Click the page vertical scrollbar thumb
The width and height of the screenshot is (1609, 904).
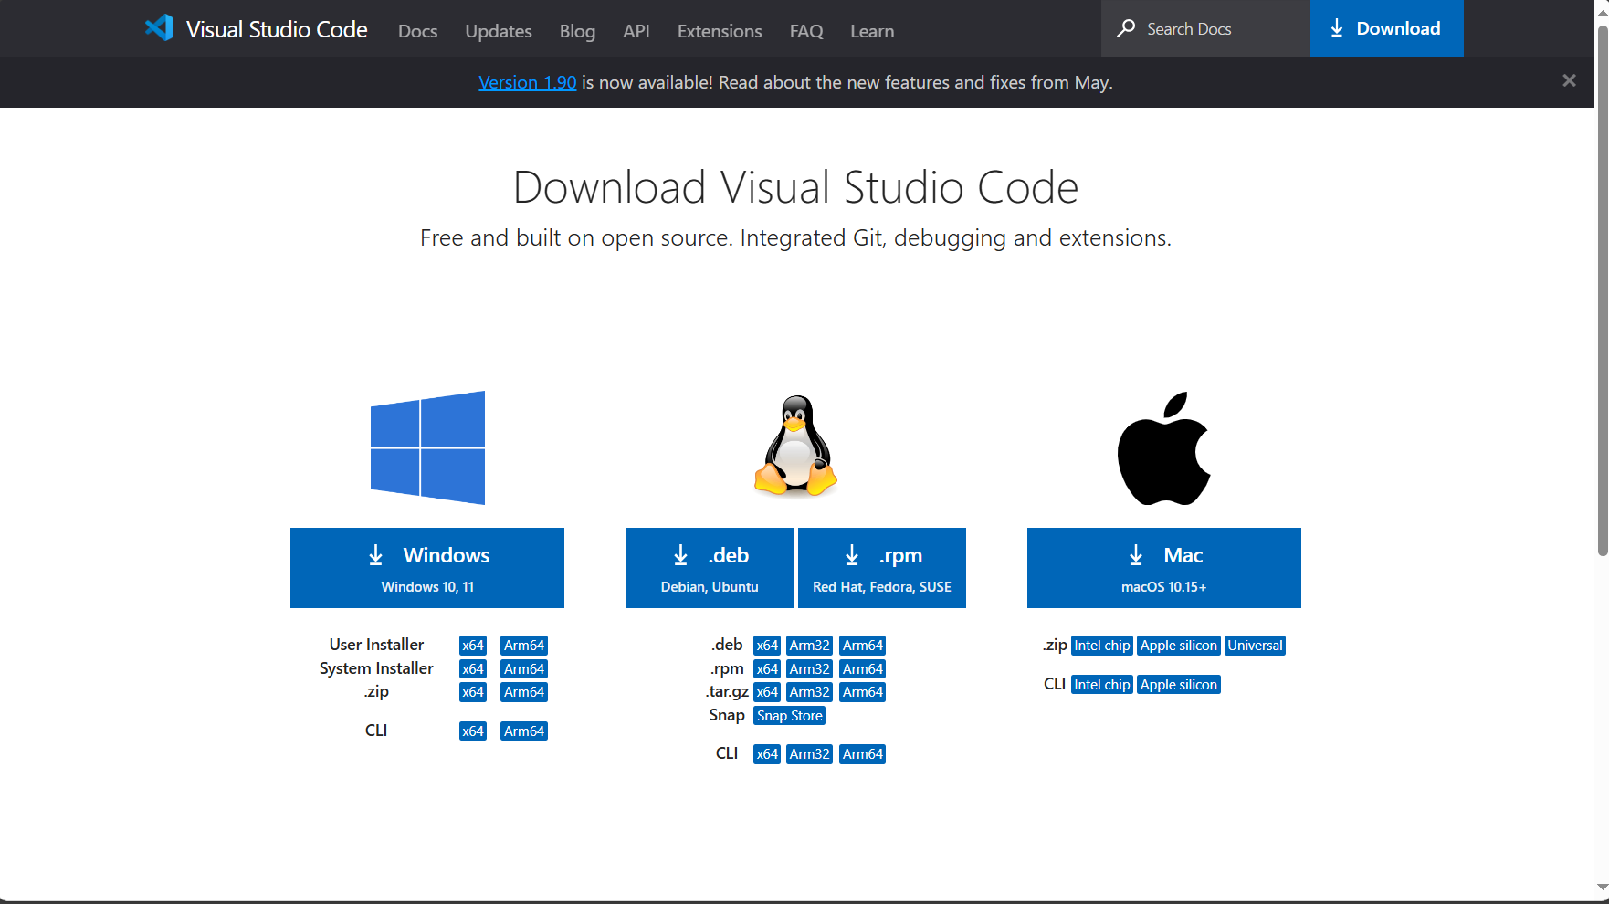[x=1603, y=290]
